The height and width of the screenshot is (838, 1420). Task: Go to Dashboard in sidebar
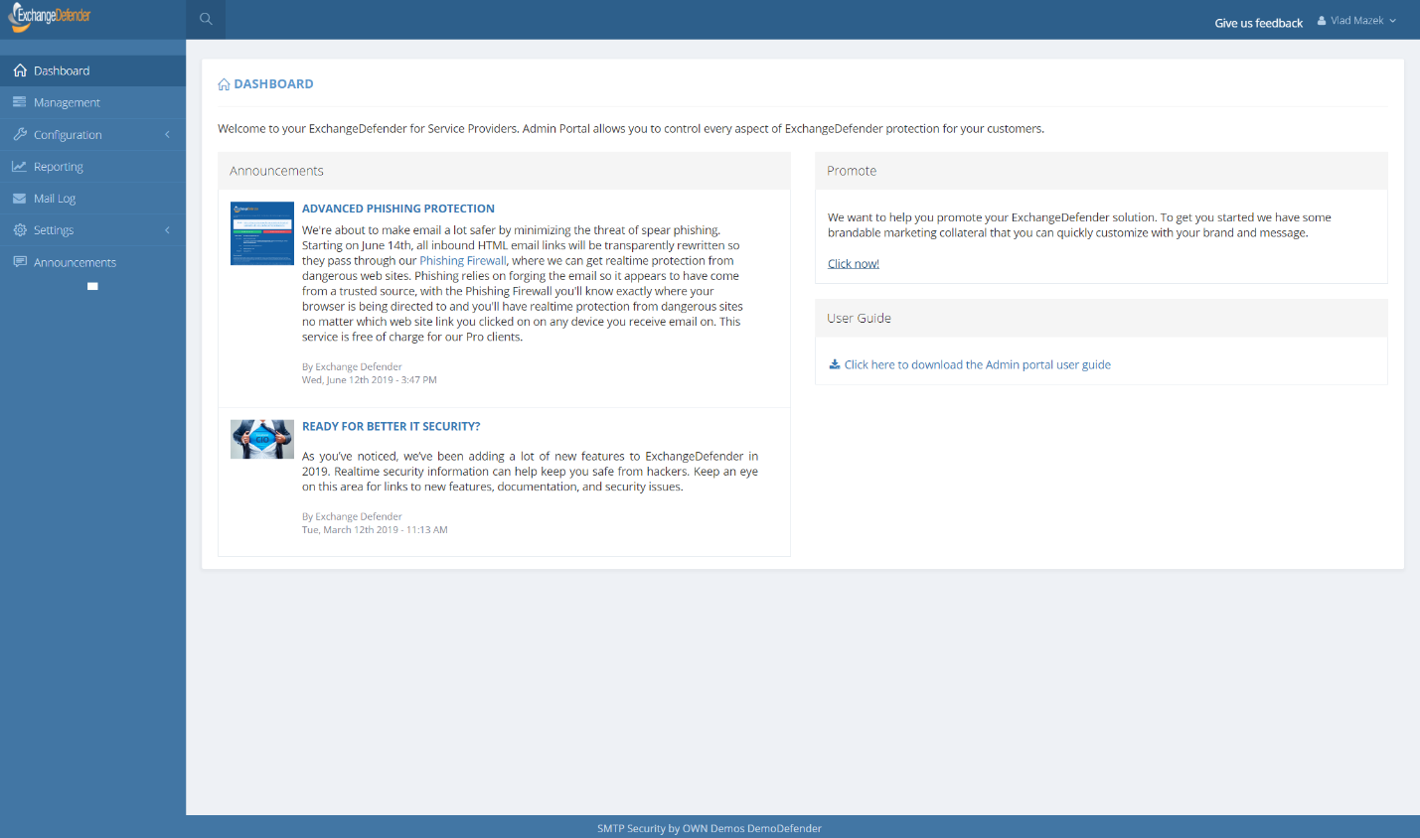(x=92, y=70)
